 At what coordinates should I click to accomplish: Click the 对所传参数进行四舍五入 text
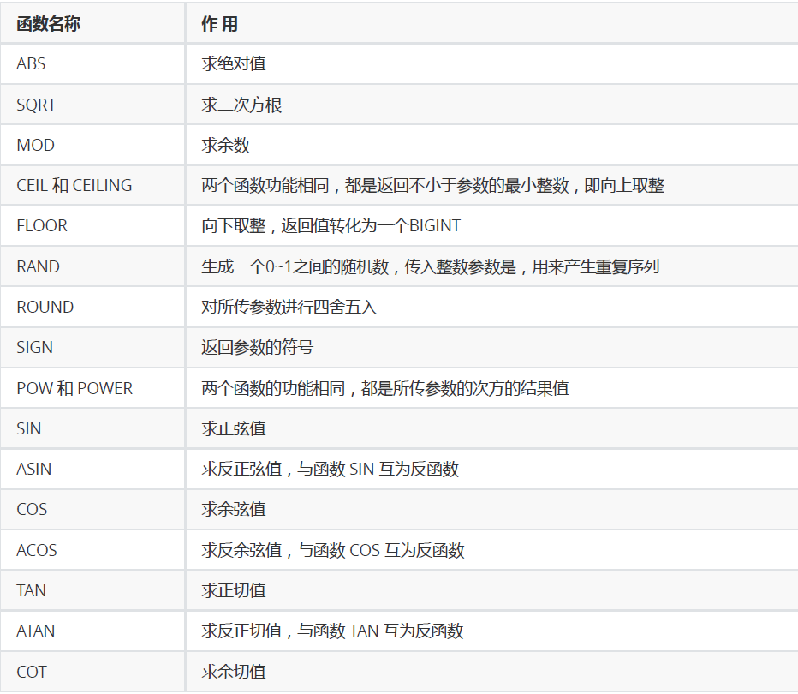(289, 307)
